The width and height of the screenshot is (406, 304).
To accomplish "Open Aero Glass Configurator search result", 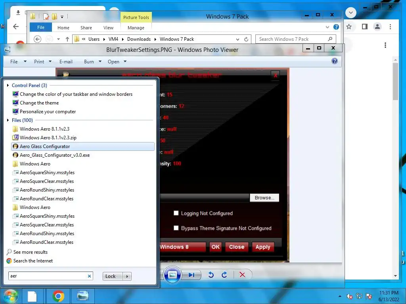I will pos(83,146).
